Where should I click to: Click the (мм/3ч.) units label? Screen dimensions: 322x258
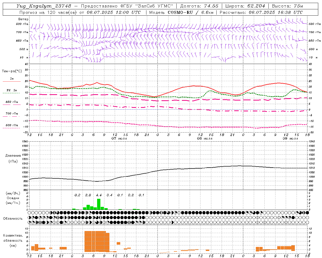(x=13, y=193)
